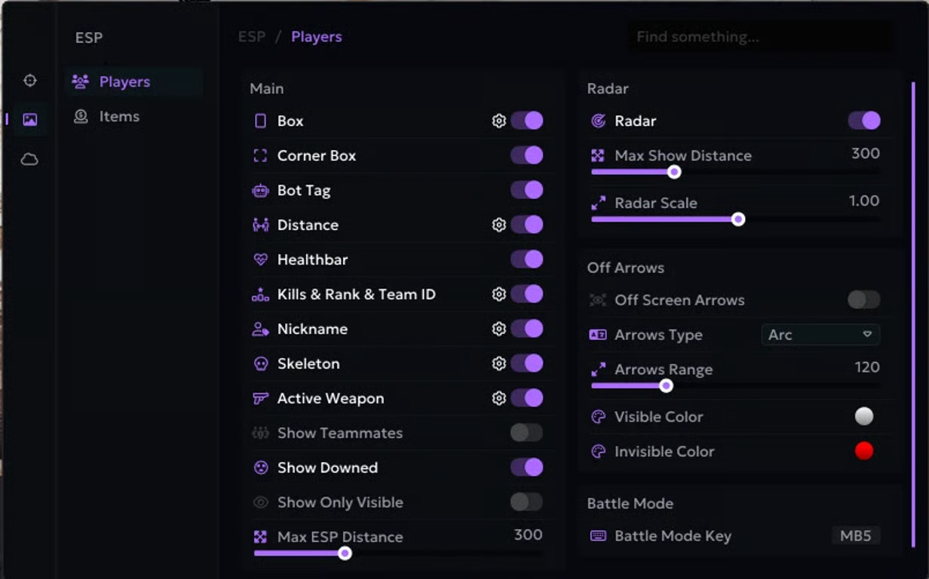Click the MB5 Battle Mode Key button
The width and height of the screenshot is (929, 579).
point(855,536)
